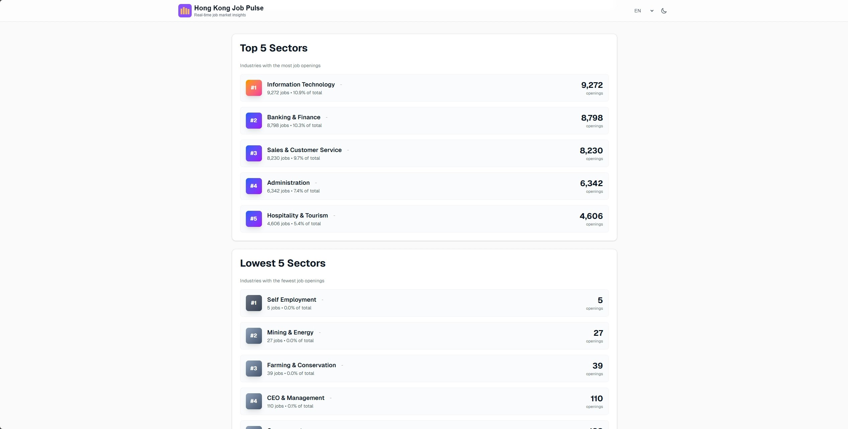
Task: Click the 27 openings count for Mining & Energy
Action: click(x=598, y=333)
